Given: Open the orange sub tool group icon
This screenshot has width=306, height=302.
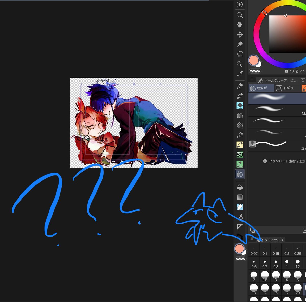Looking at the screenshot, I should pyautogui.click(x=304, y=88).
